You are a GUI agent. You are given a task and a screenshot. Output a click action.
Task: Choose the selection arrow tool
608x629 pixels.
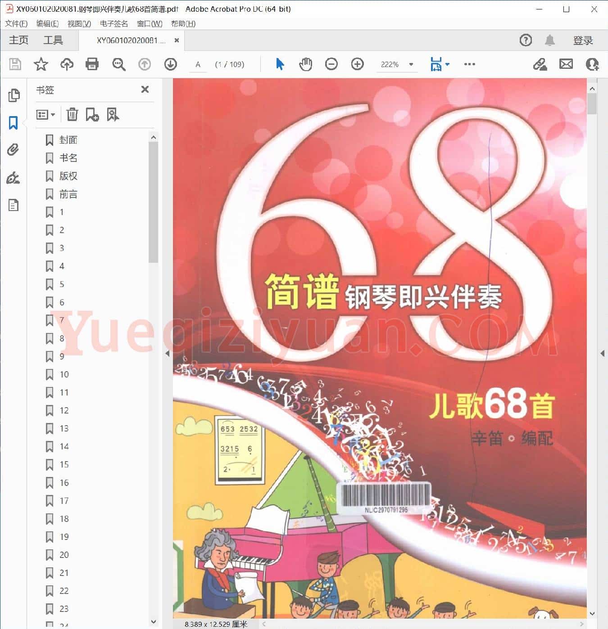pyautogui.click(x=280, y=64)
